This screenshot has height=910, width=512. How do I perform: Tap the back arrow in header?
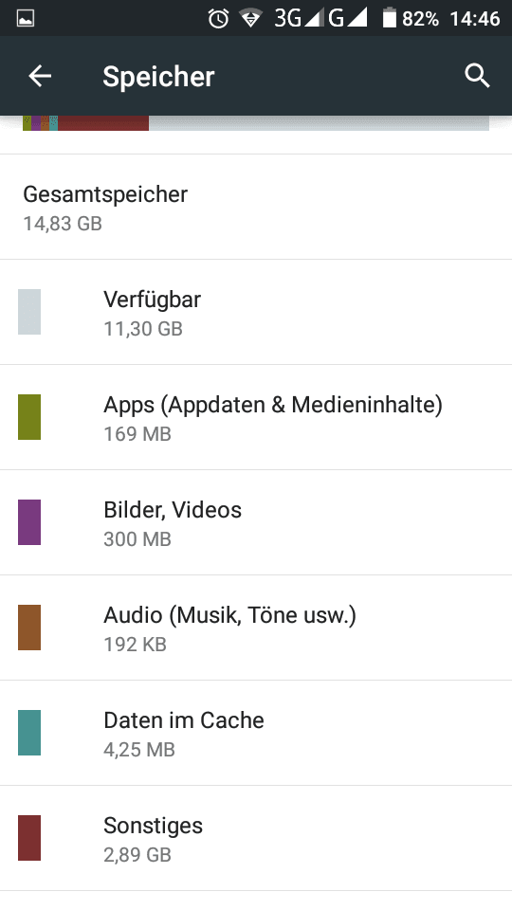point(40,76)
